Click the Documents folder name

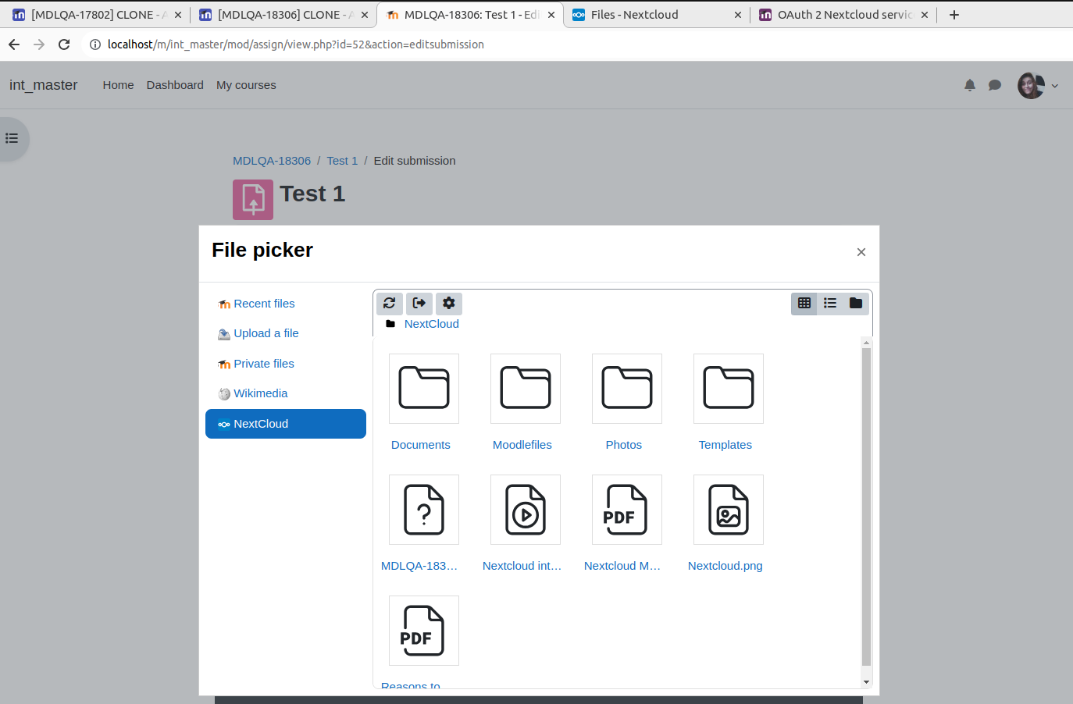pos(421,445)
